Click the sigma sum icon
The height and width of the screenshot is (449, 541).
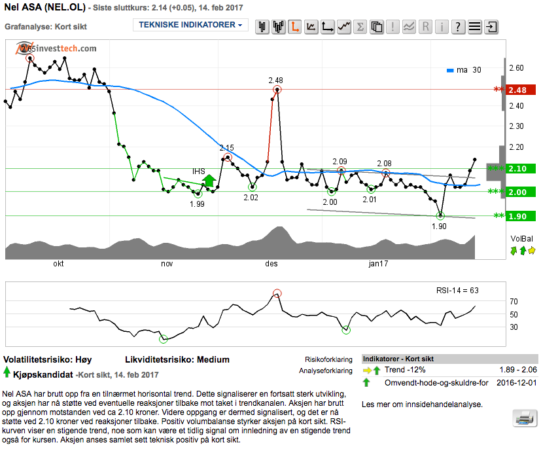[360, 27]
